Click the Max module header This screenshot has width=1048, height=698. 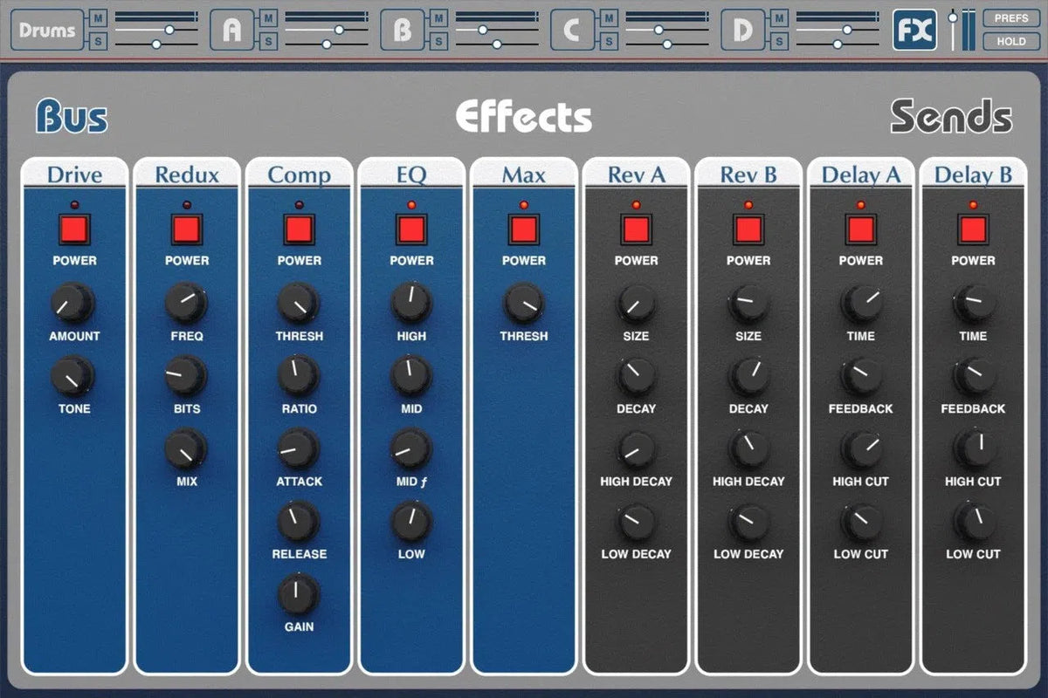(523, 175)
